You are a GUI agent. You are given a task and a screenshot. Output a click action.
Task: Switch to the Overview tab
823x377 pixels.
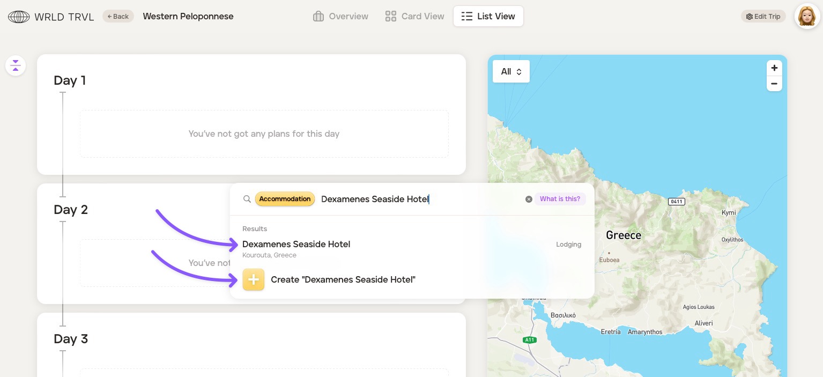point(340,16)
